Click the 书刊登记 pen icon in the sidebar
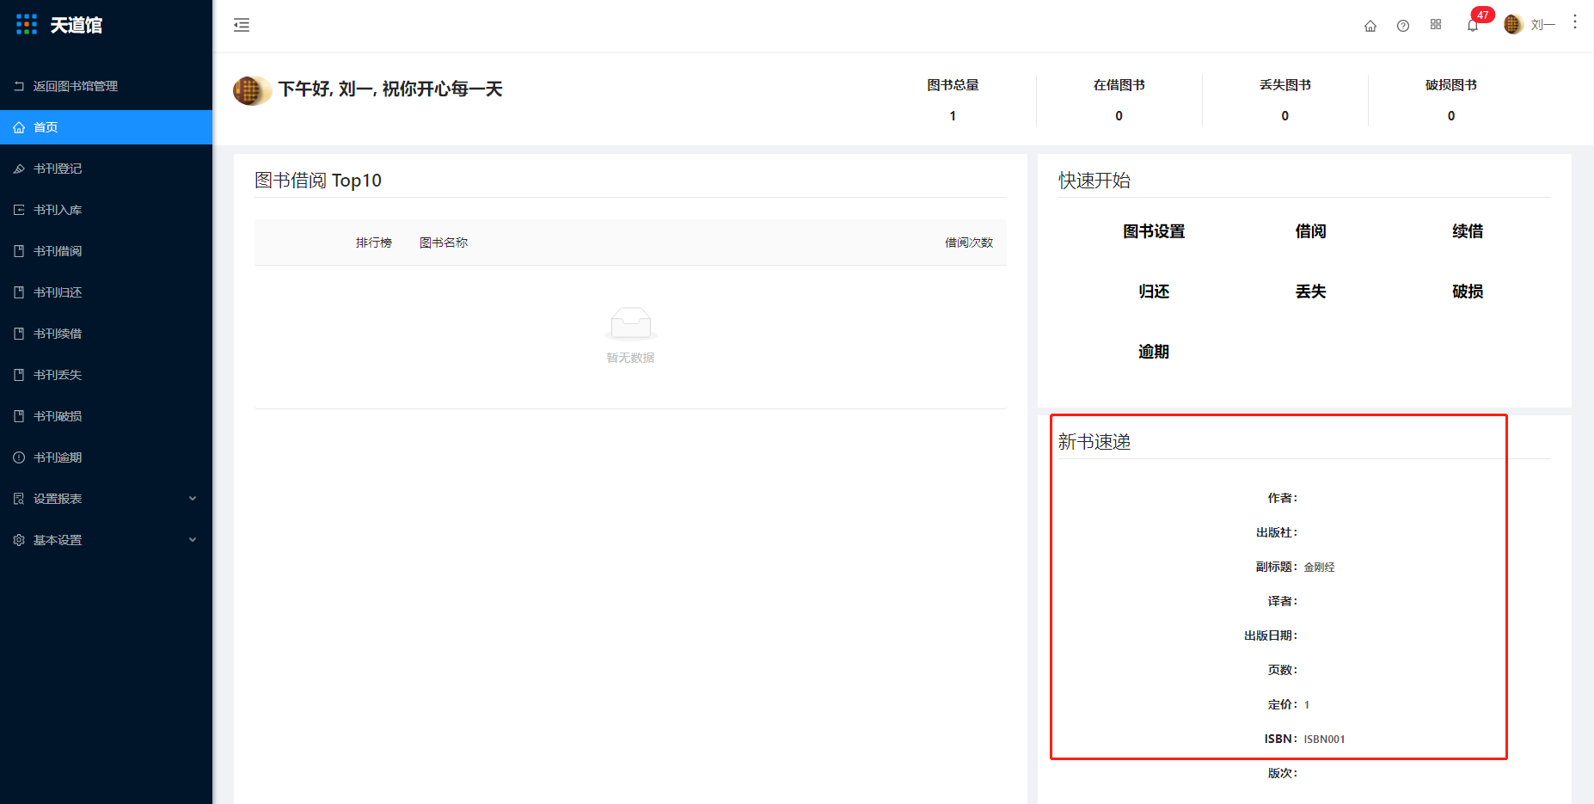The height and width of the screenshot is (804, 1594). [19, 169]
